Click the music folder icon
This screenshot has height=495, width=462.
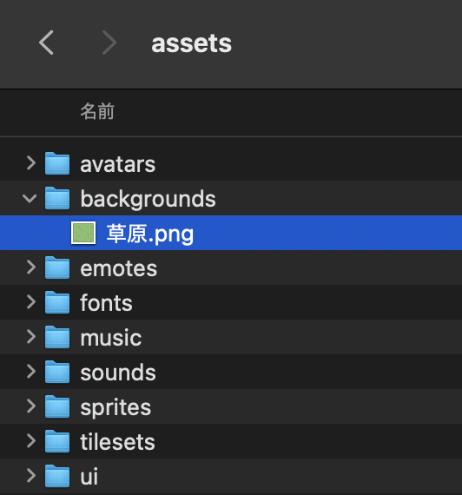pyautogui.click(x=57, y=337)
